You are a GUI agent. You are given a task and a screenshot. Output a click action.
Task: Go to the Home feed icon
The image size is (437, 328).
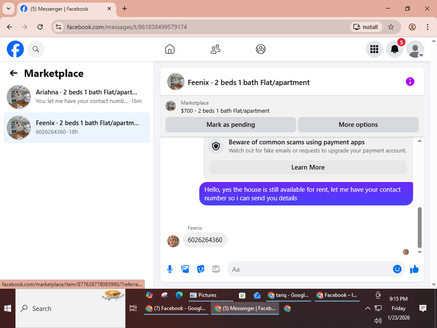[x=170, y=49]
